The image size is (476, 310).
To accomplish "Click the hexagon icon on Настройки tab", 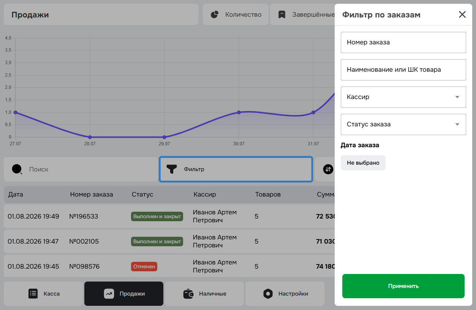I will [268, 294].
